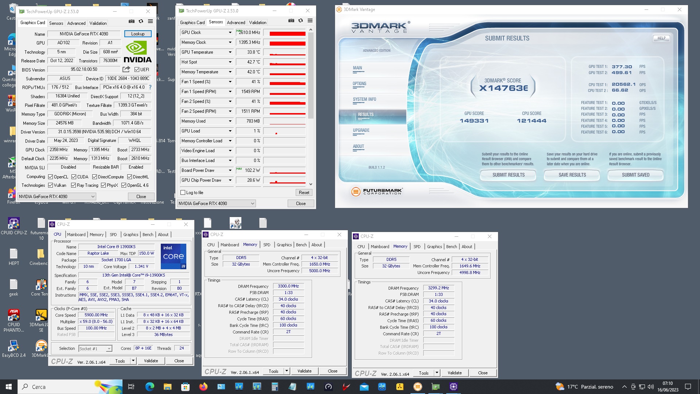Open the hamburger menu in GPU-Z Sensors window
Image resolution: width=700 pixels, height=394 pixels.
coord(310,21)
